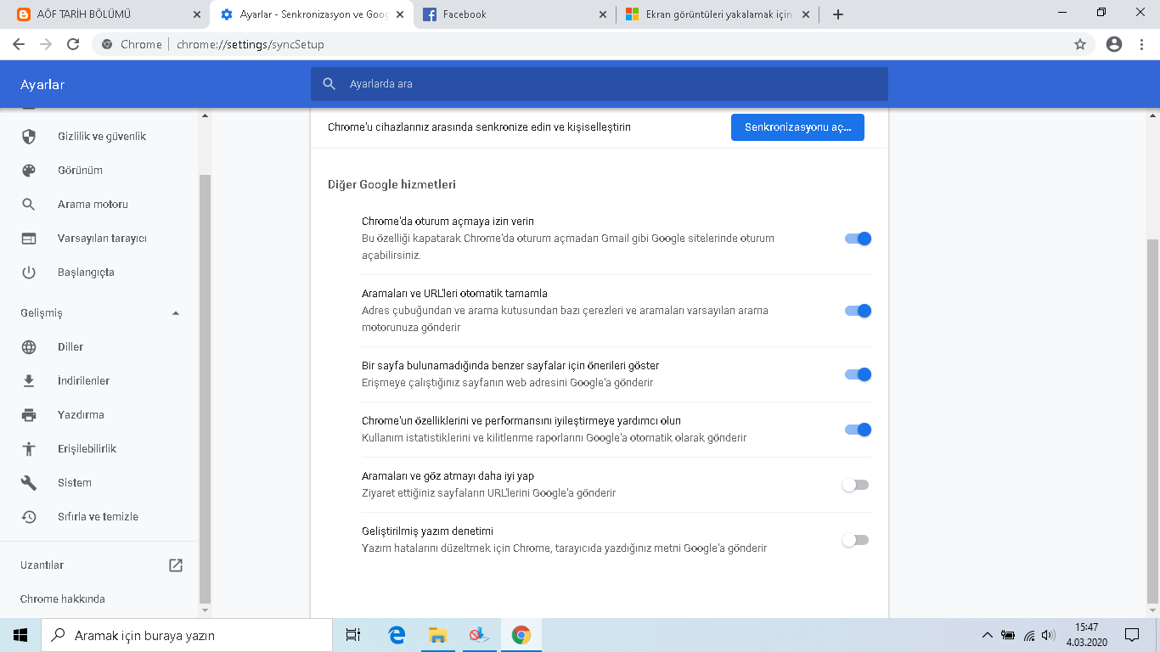Open a new tab with the plus button
The width and height of the screenshot is (1160, 652).
click(x=838, y=14)
